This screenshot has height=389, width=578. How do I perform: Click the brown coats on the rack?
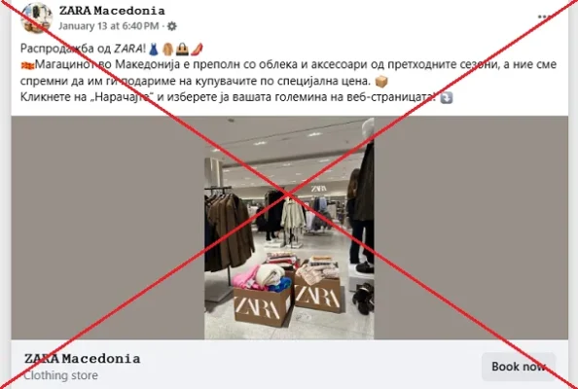coord(230,229)
